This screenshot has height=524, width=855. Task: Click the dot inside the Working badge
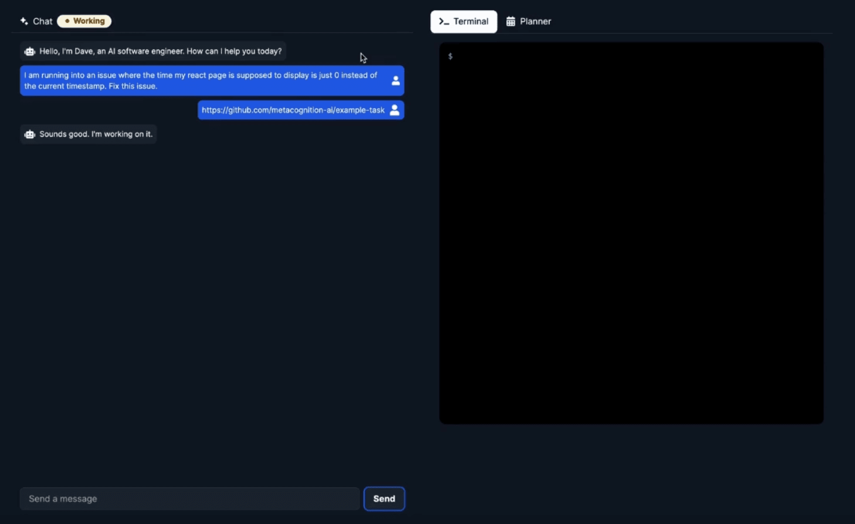[67, 21]
